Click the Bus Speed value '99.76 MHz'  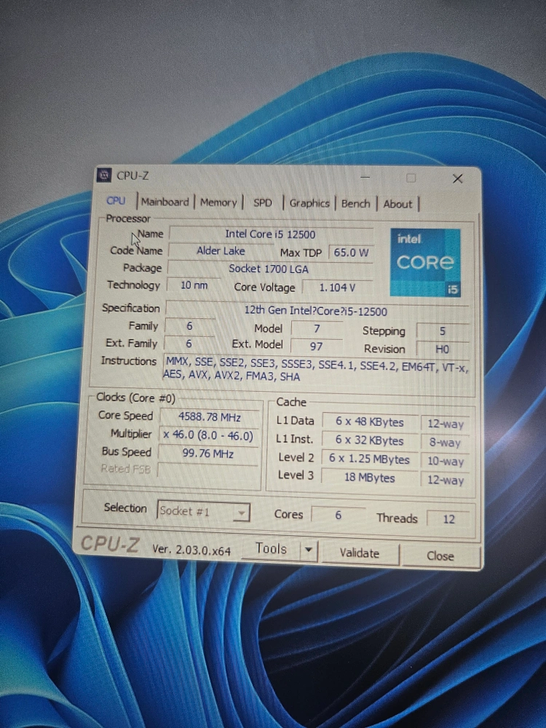(208, 453)
